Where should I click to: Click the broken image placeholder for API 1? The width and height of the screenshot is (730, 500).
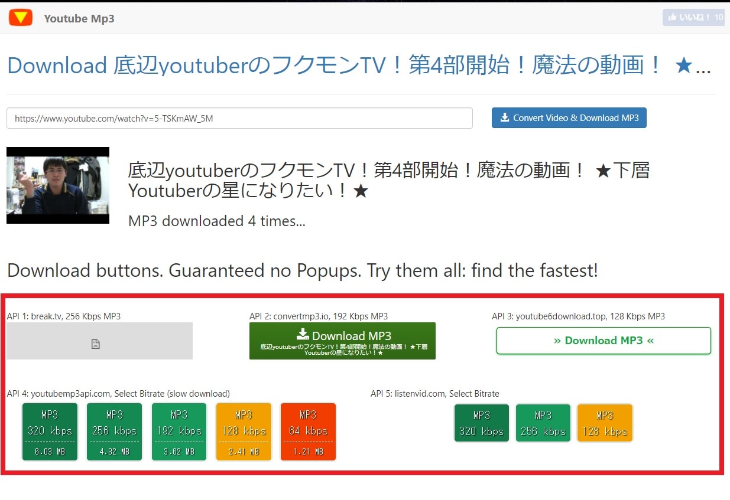(100, 341)
